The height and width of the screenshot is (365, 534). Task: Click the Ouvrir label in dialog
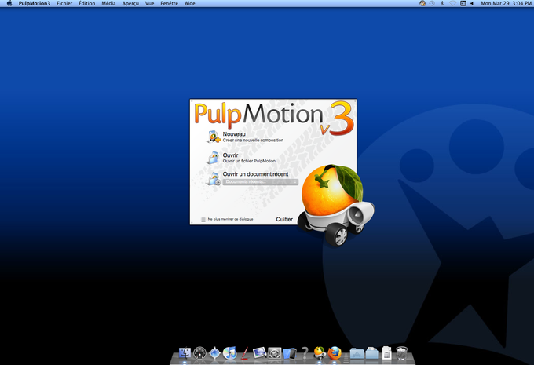click(x=230, y=155)
